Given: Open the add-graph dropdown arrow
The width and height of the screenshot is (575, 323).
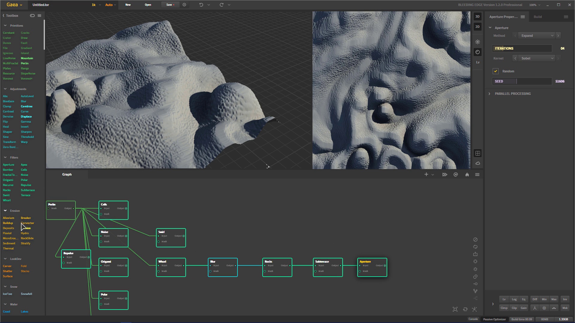Looking at the screenshot, I should 433,175.
